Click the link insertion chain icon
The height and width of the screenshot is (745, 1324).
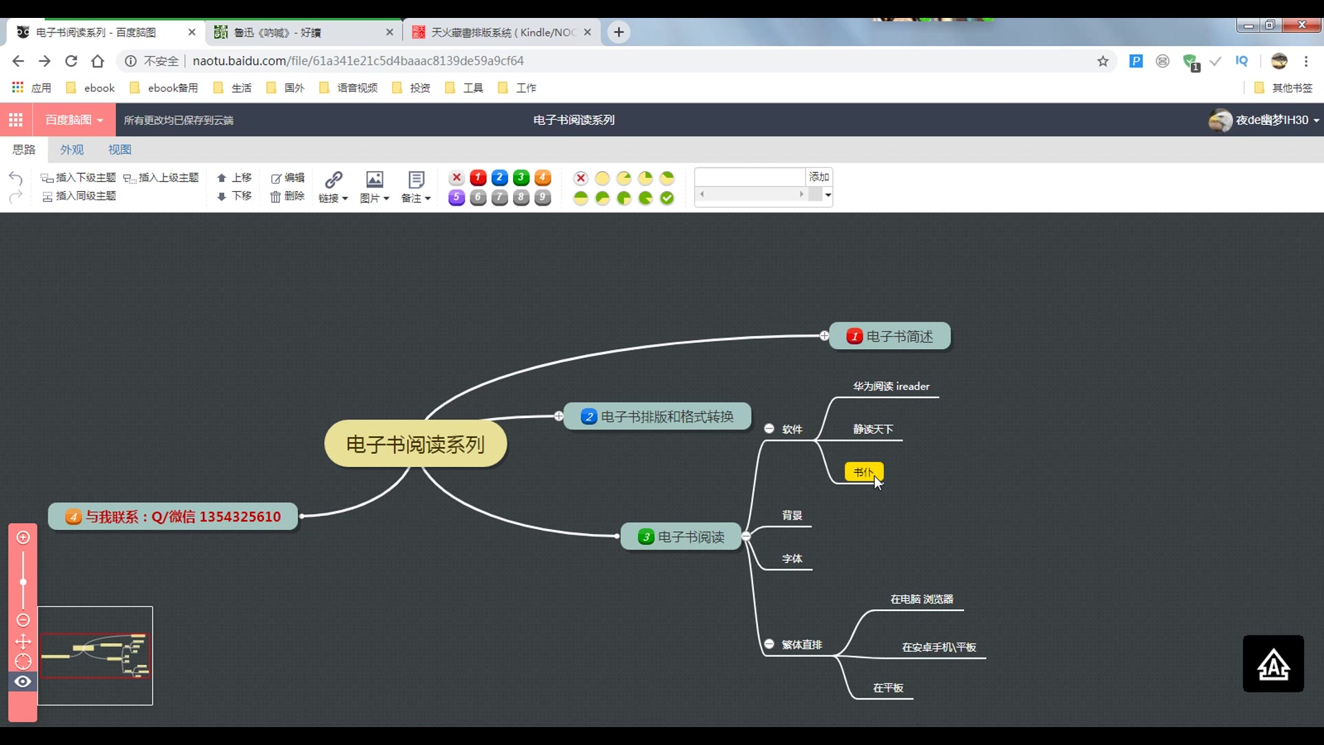click(x=334, y=180)
